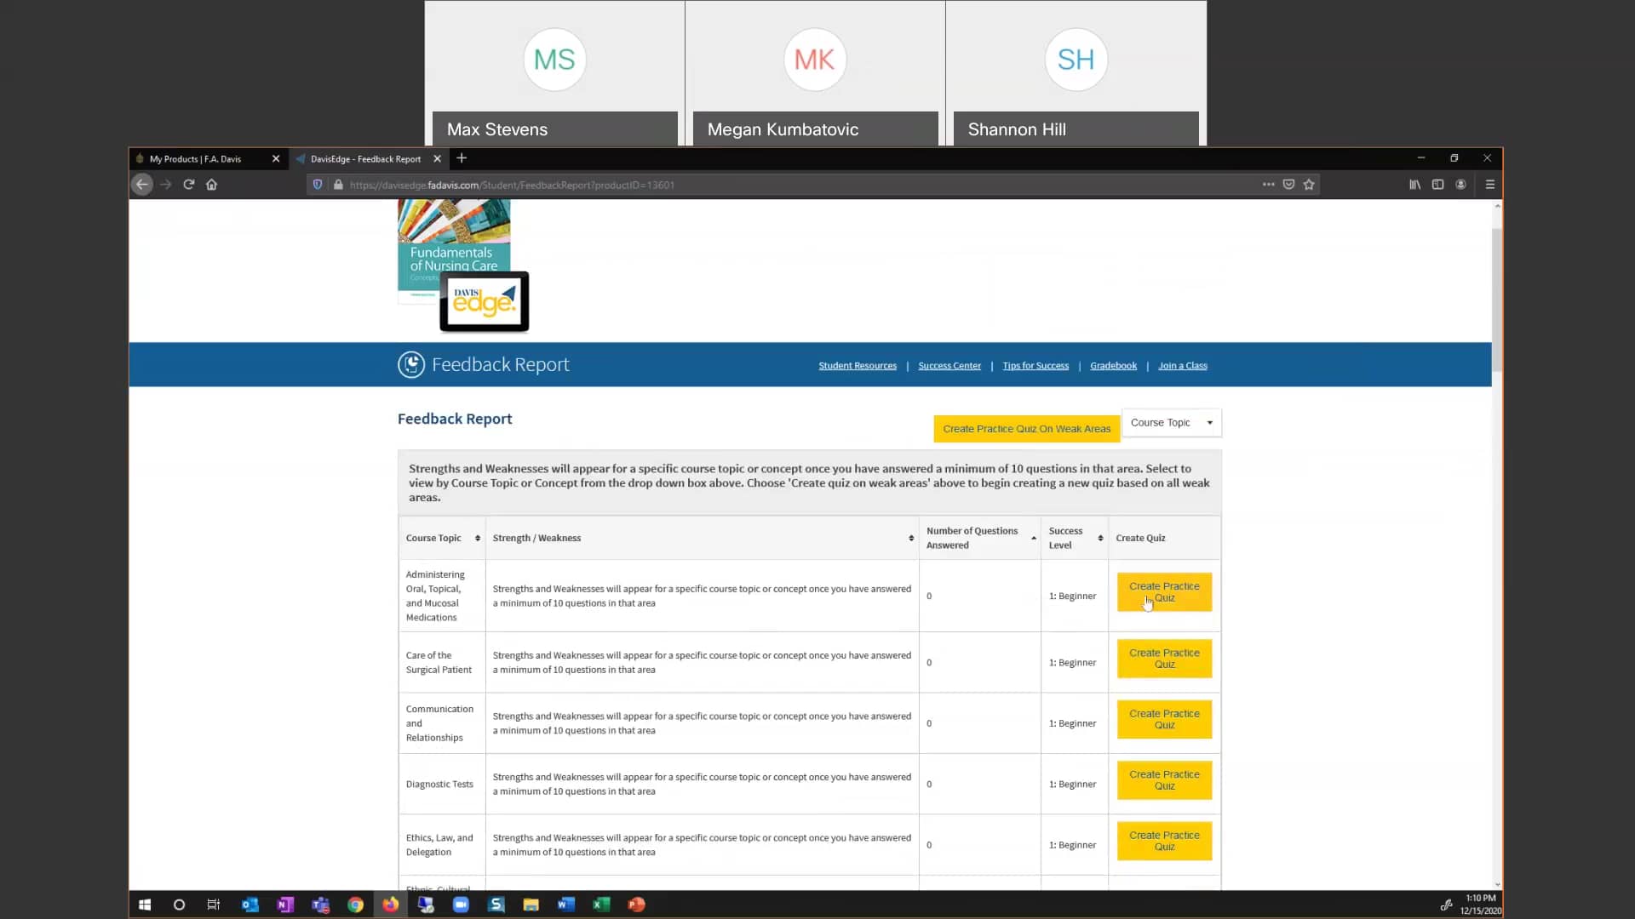Click the browser reload icon
Image resolution: width=1635 pixels, height=919 pixels.
[189, 185]
